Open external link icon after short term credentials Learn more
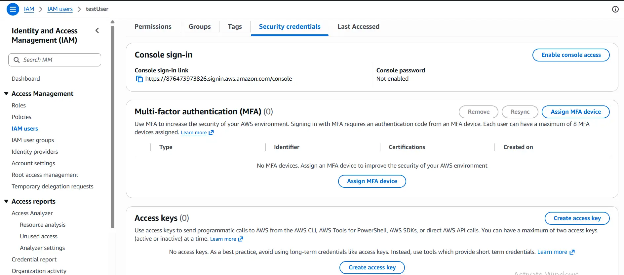This screenshot has height=275, width=624. [x=572, y=252]
